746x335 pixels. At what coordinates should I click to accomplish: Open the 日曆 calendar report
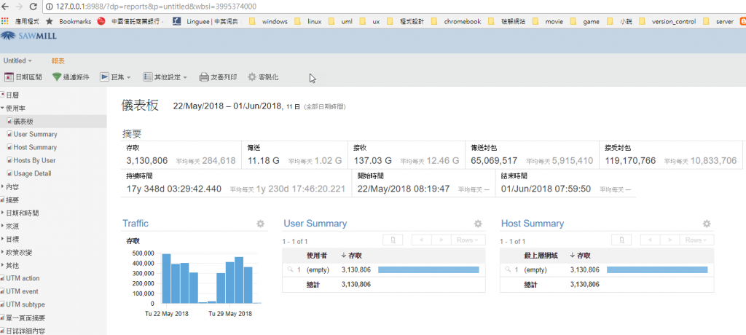point(12,95)
